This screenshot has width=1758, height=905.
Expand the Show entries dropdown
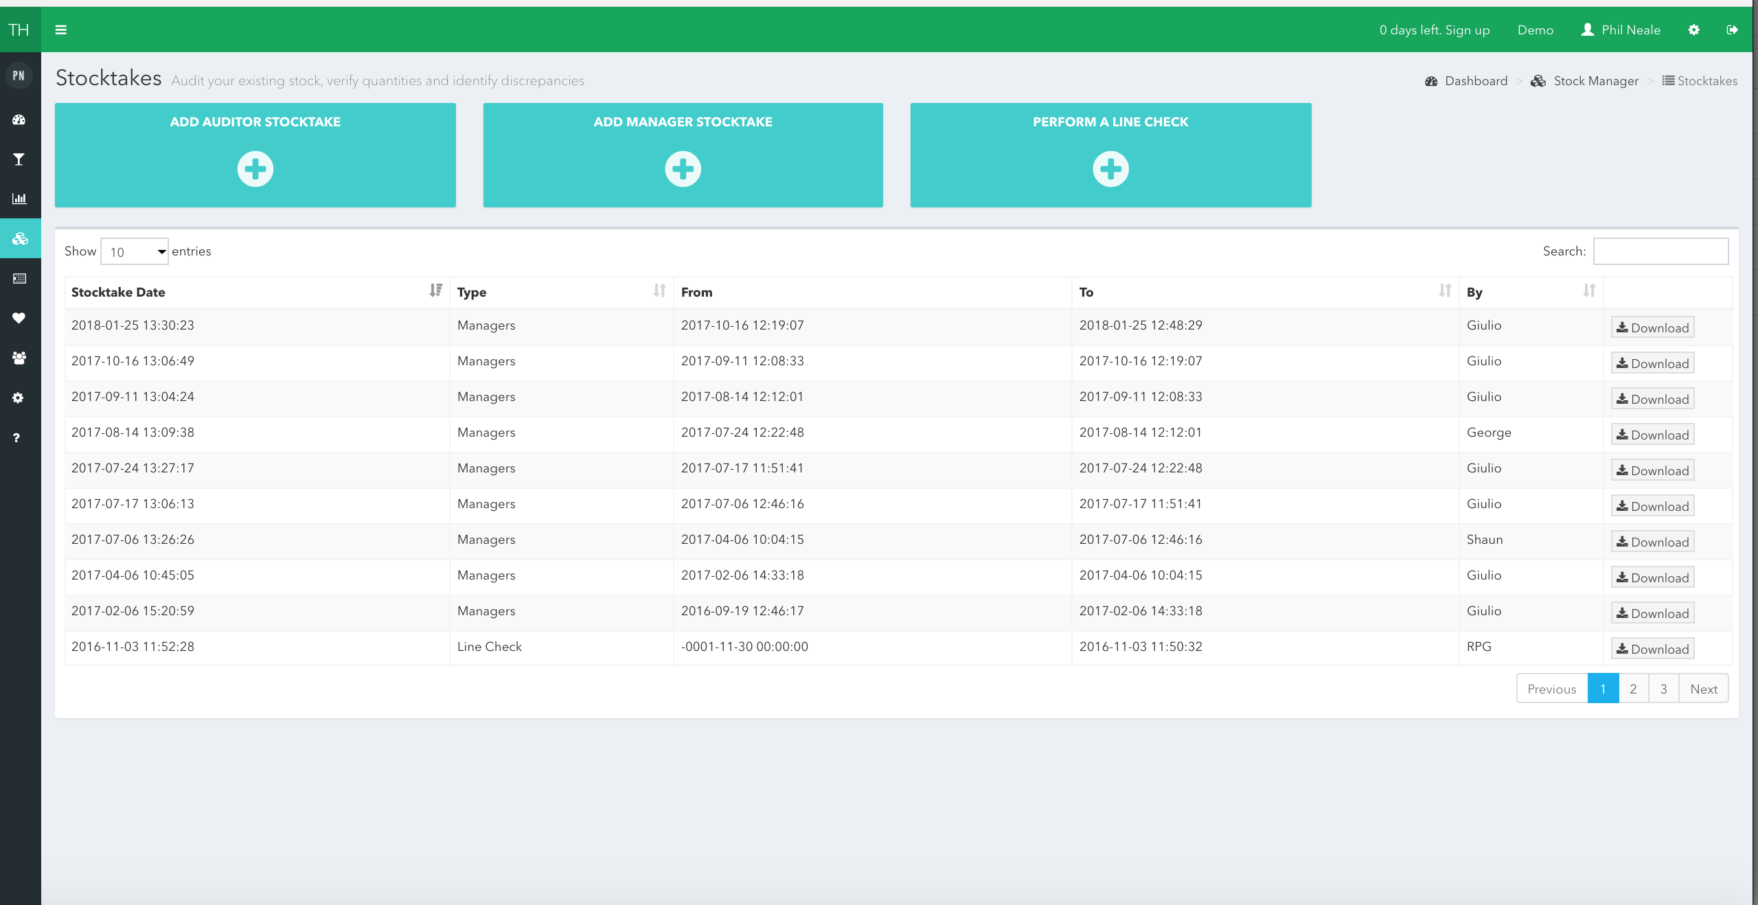[x=135, y=251]
